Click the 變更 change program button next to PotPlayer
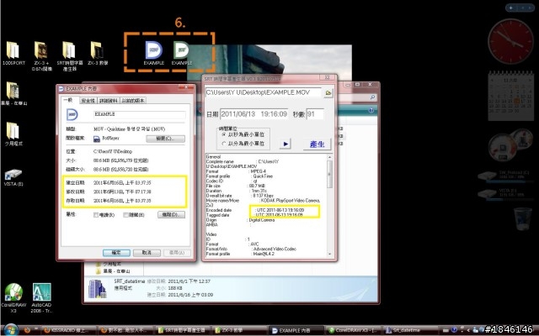Image resolution: width=539 pixels, height=336 pixels. point(165,139)
